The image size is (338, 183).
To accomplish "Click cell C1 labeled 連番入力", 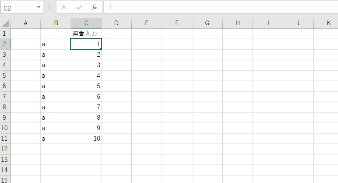I will pos(86,34).
